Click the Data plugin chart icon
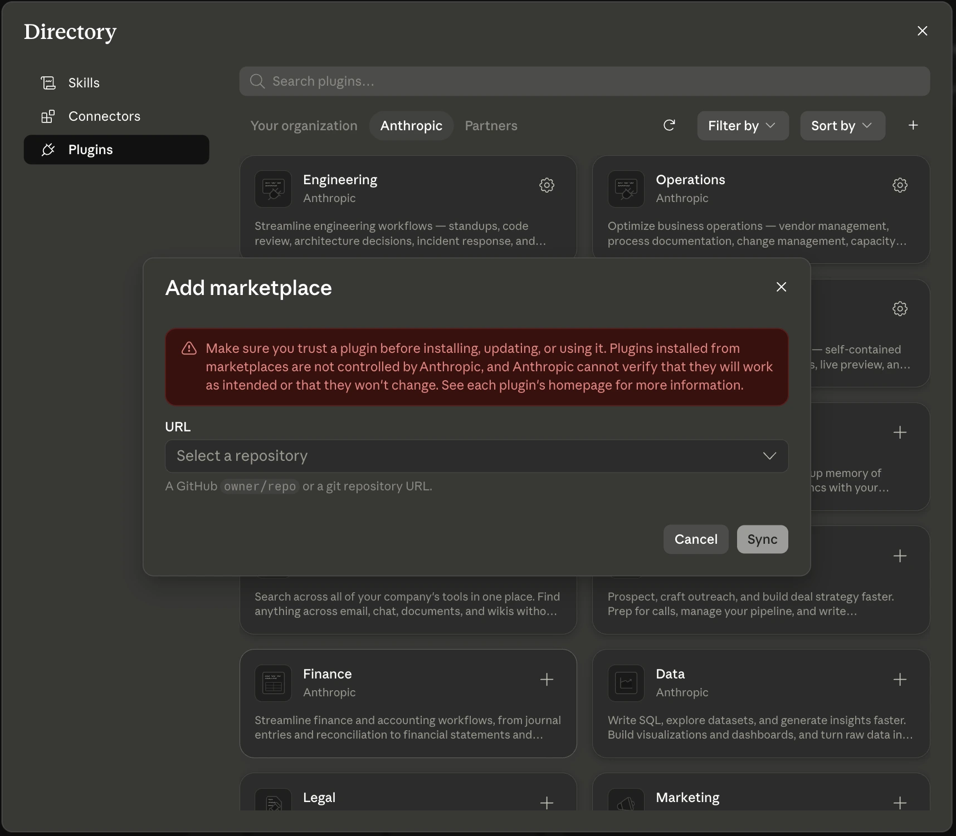 [x=626, y=683]
